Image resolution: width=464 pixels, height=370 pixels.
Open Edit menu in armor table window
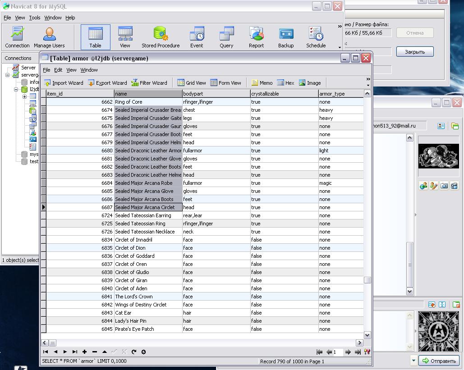pos(58,70)
